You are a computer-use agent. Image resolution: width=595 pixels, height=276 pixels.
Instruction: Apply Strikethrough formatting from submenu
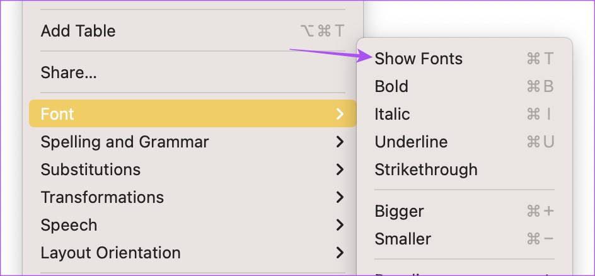click(x=426, y=170)
